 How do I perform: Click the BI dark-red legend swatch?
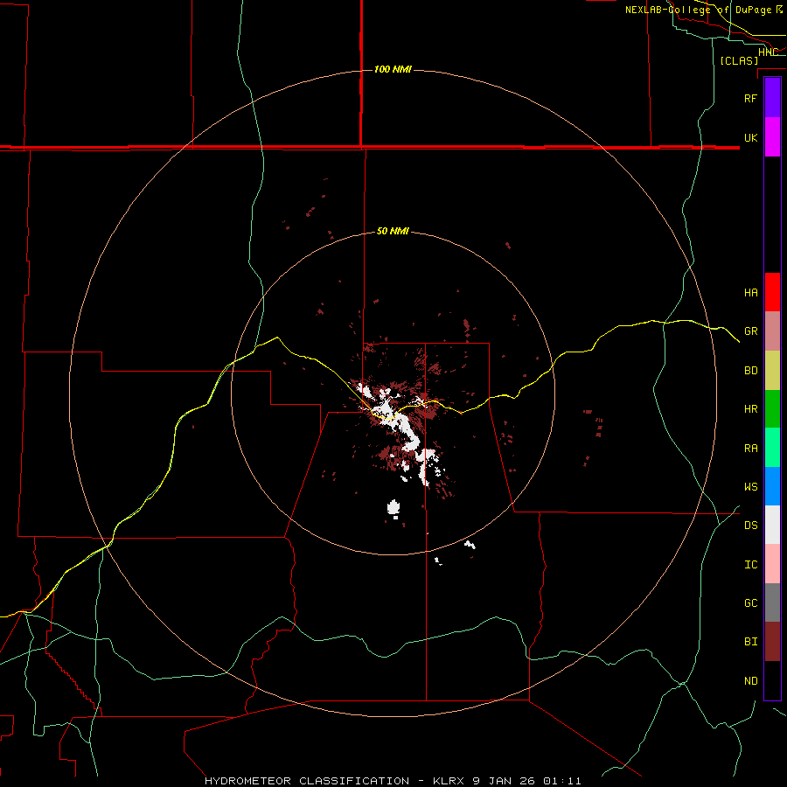(x=772, y=642)
